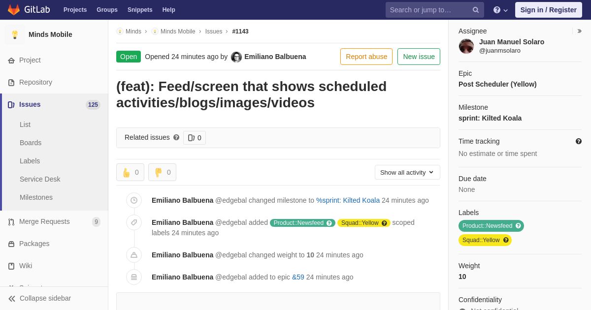
Task: Click the epic icon in activity feed
Action: pyautogui.click(x=134, y=277)
